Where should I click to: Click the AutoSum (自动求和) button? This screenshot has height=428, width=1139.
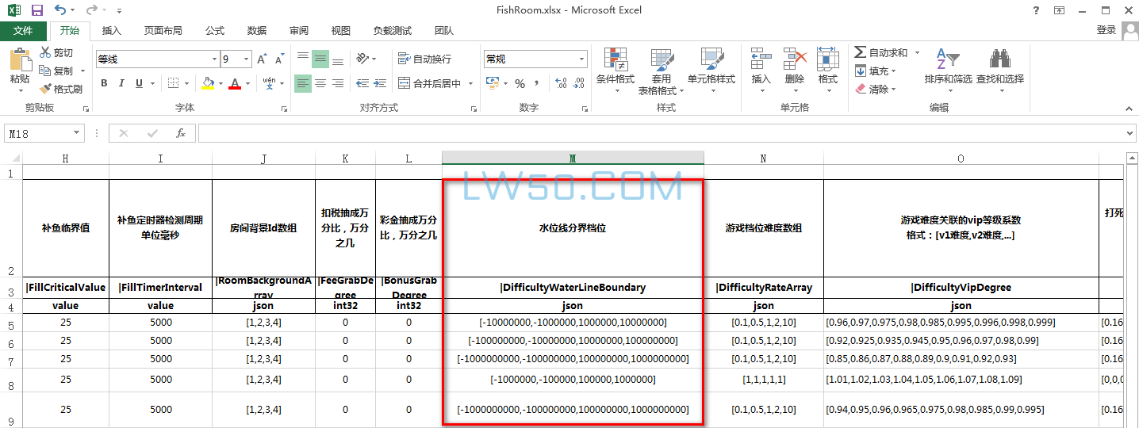[x=880, y=52]
